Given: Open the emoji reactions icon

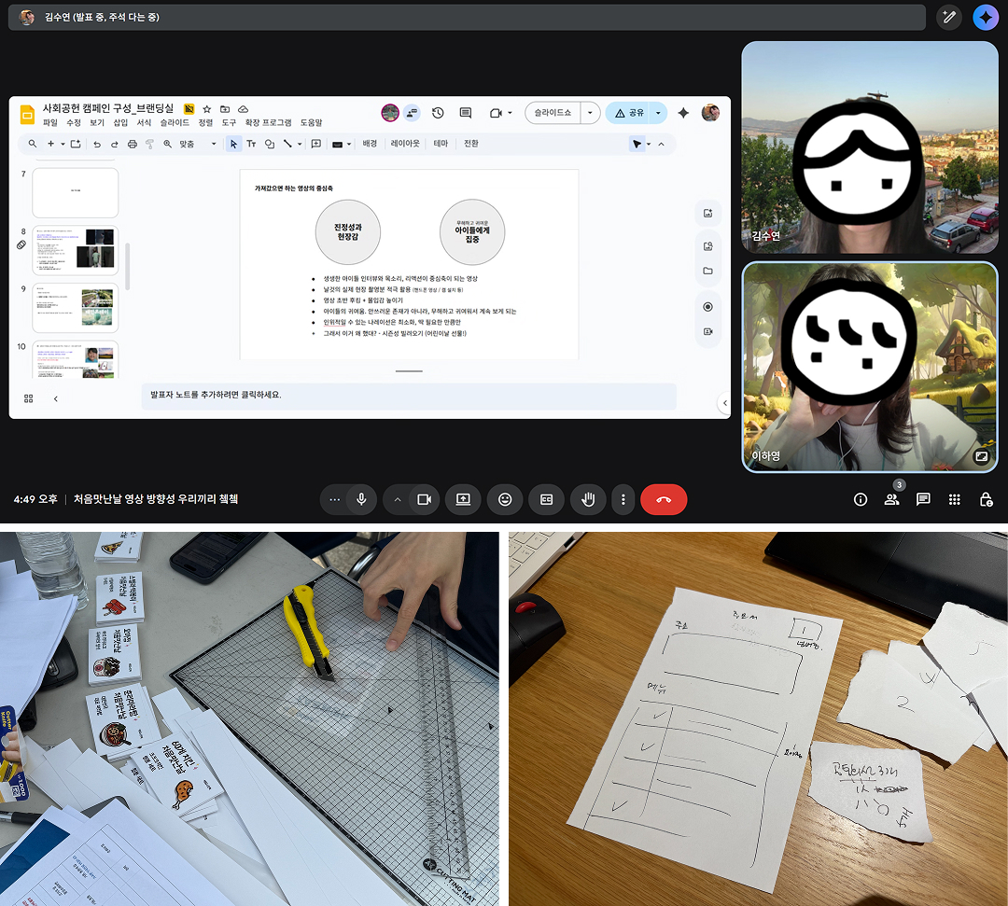Looking at the screenshot, I should [x=505, y=499].
